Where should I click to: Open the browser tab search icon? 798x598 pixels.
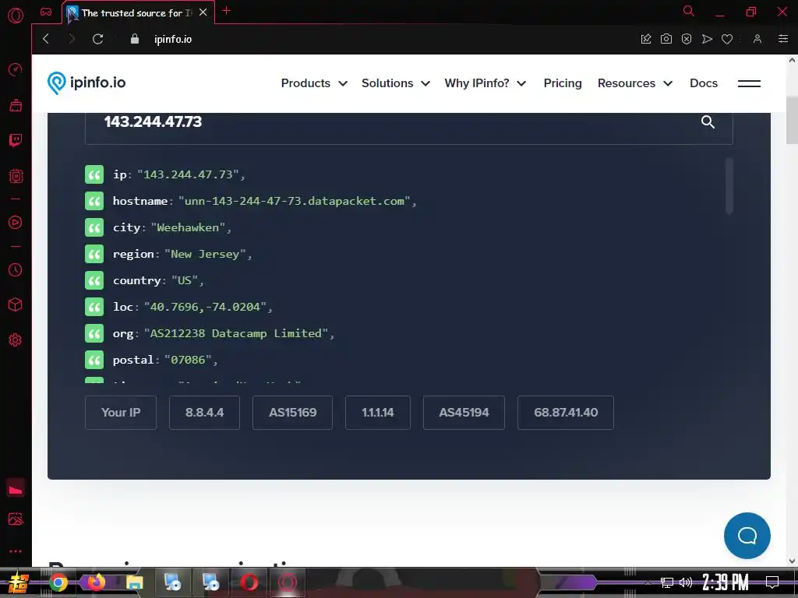pos(688,11)
